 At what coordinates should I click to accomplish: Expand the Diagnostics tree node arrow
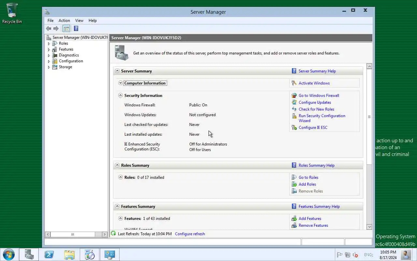click(49, 55)
